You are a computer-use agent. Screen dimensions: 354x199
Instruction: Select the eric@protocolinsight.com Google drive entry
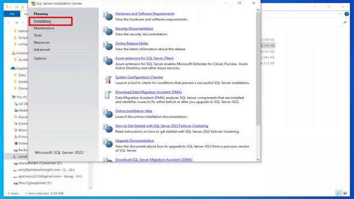(x=44, y=170)
